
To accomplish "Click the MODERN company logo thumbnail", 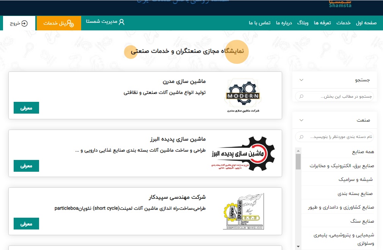I will [243, 96].
